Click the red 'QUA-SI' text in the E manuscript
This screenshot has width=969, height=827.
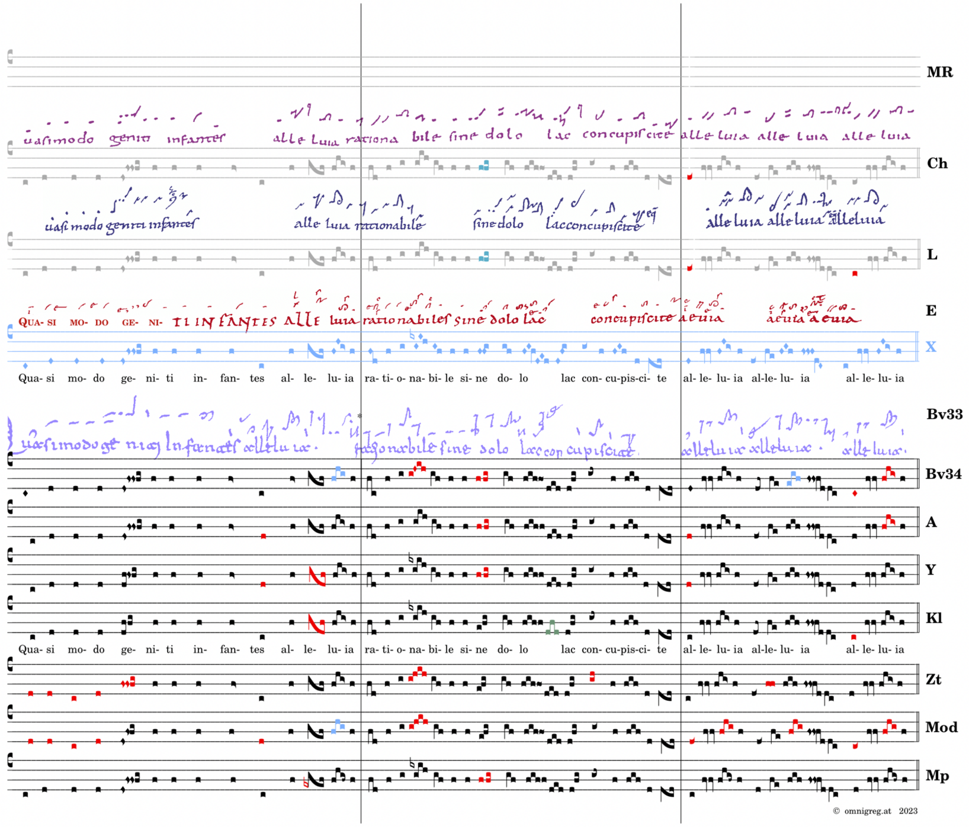click(x=37, y=323)
